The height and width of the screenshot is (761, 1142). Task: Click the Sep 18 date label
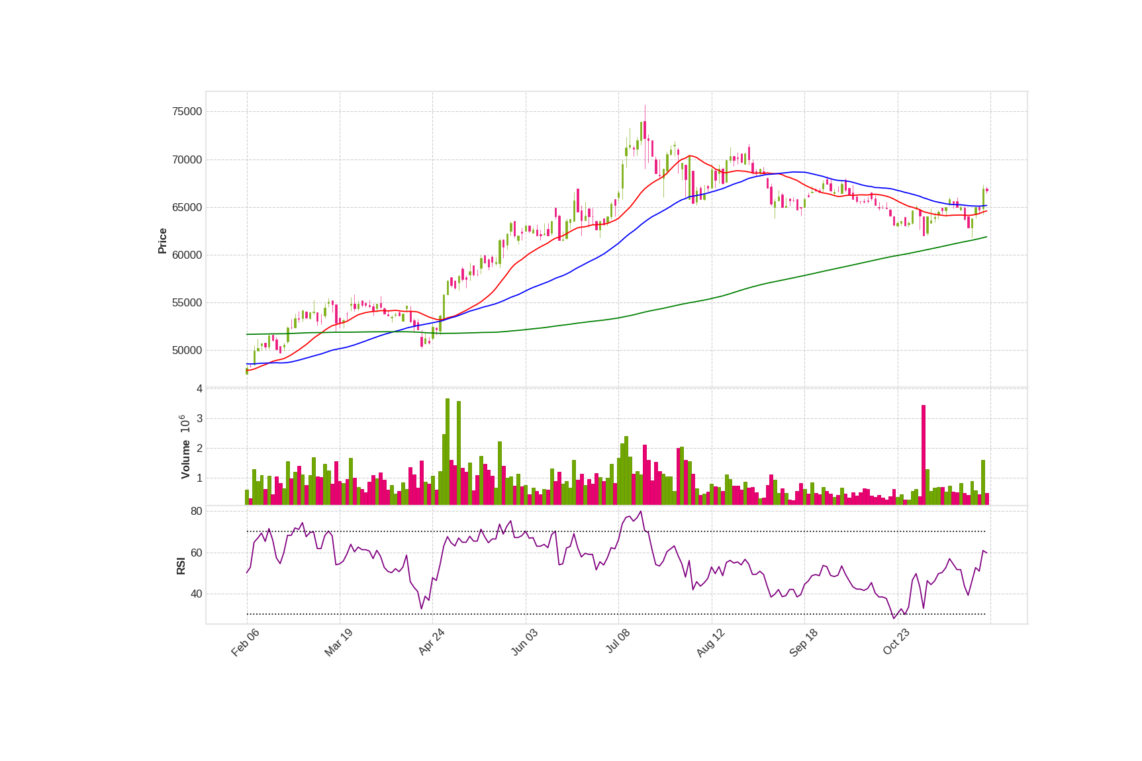pos(804,643)
